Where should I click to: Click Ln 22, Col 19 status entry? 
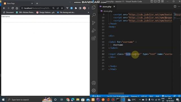point(118,96)
